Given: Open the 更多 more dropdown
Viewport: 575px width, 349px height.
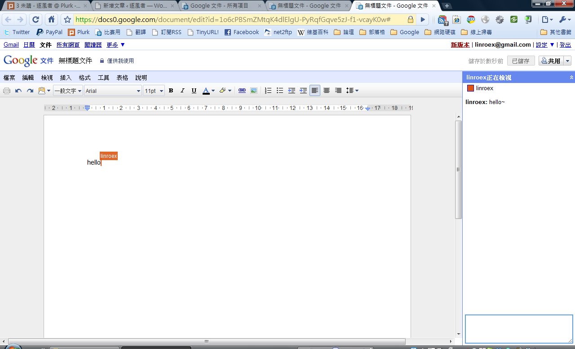Looking at the screenshot, I should pyautogui.click(x=116, y=45).
